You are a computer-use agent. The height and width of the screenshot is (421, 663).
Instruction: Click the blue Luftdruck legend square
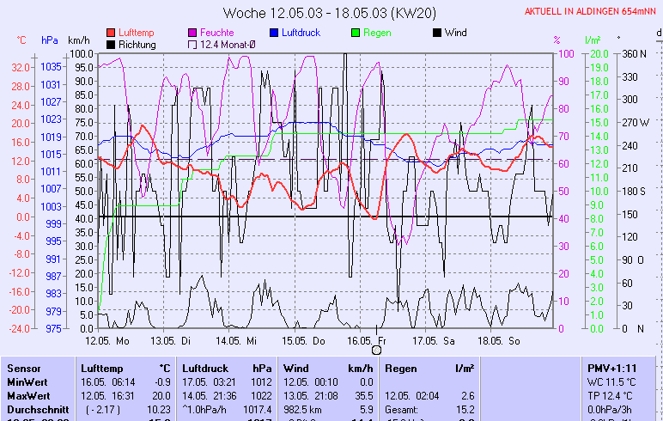[274, 33]
